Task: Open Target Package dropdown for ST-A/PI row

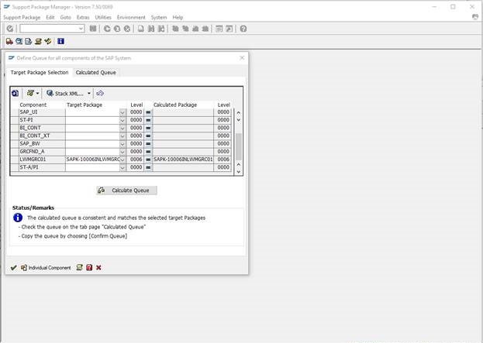Action: (x=122, y=167)
